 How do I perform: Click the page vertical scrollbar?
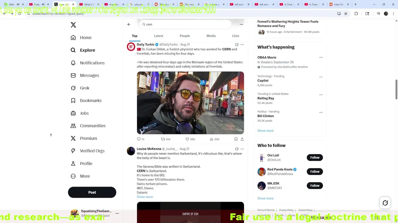[x=396, y=90]
